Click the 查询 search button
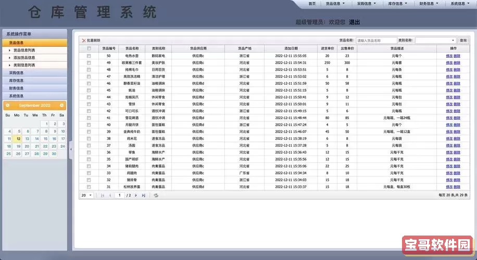The image size is (477, 260). point(463,41)
